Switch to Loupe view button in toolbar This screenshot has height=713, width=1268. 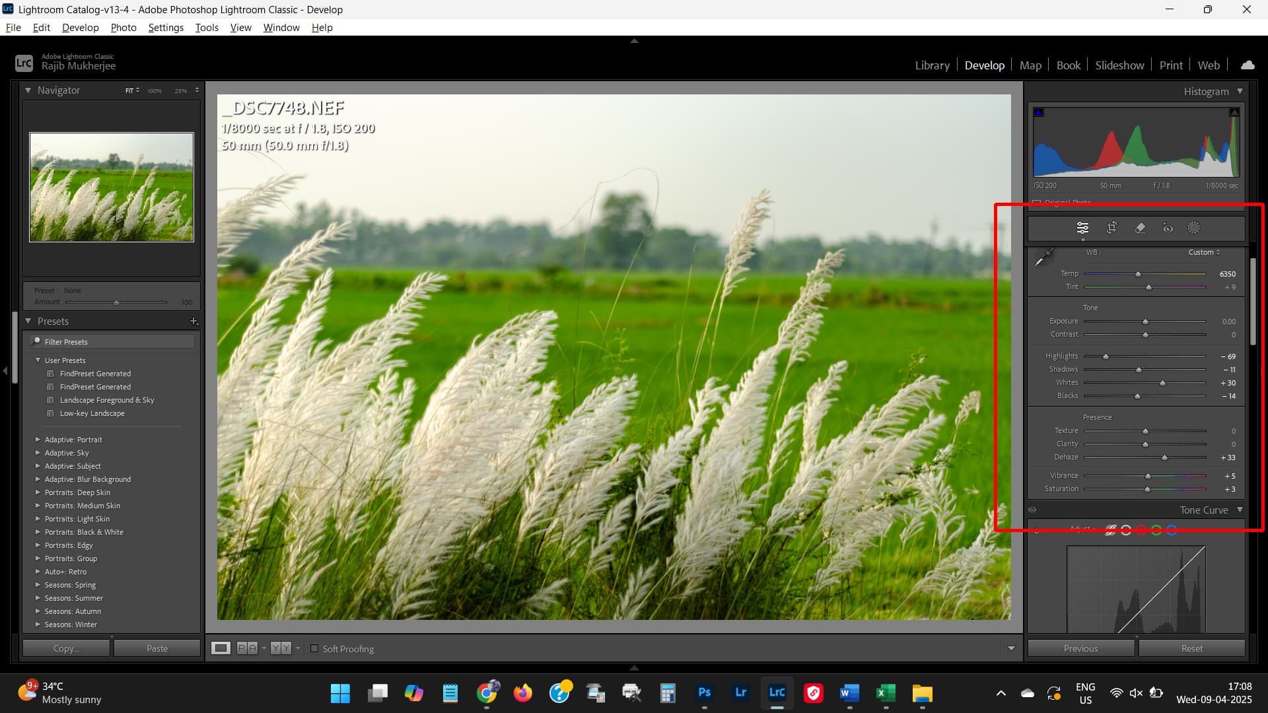click(221, 648)
